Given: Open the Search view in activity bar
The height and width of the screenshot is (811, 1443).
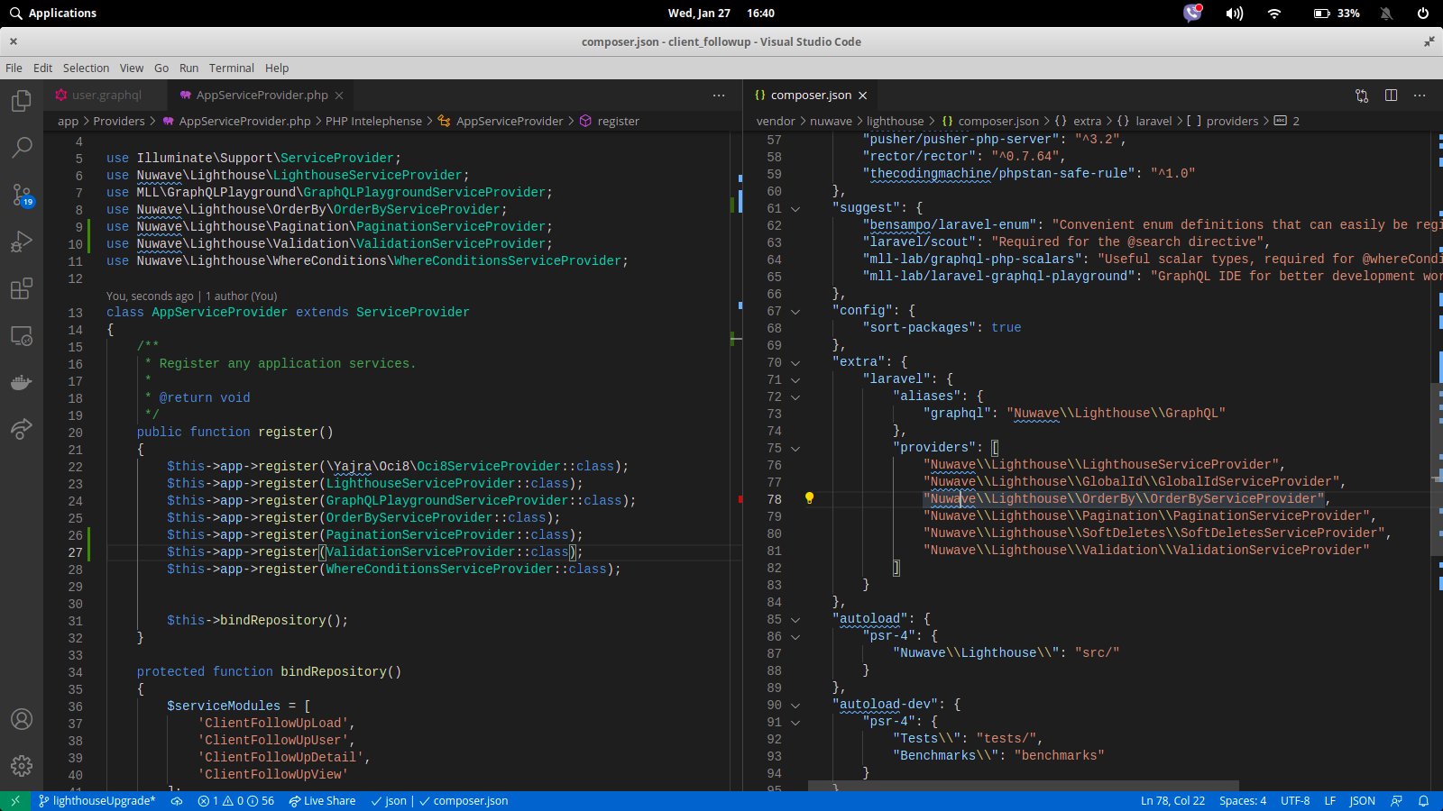Looking at the screenshot, I should [x=22, y=148].
